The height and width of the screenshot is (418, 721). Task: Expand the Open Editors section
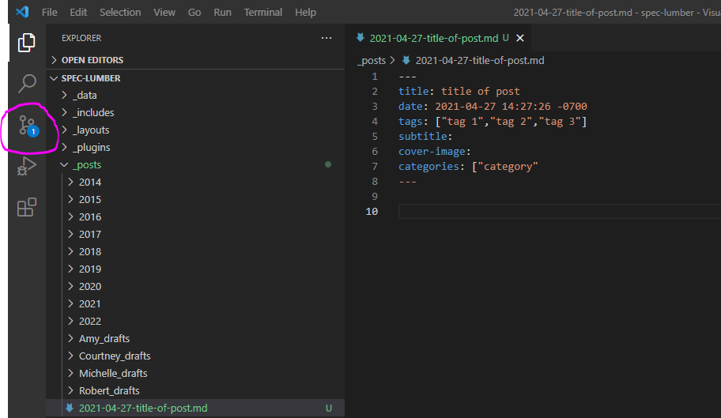(92, 60)
